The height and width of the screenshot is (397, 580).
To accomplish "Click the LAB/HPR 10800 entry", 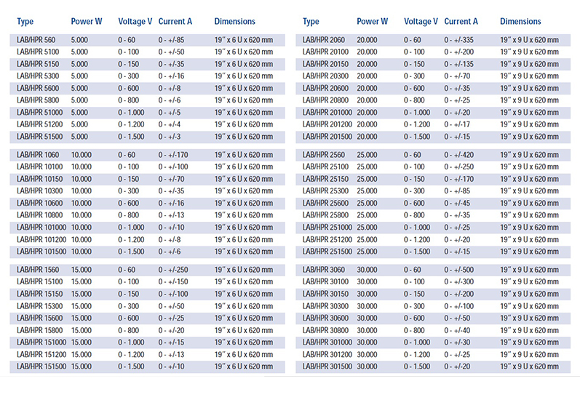I will pyautogui.click(x=39, y=215).
